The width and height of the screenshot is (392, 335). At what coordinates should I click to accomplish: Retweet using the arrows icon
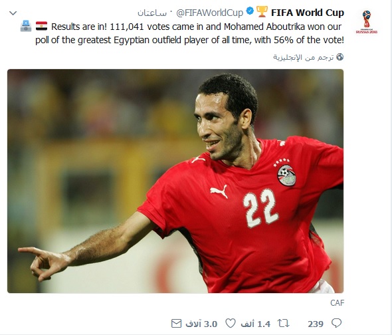pyautogui.click(x=284, y=324)
